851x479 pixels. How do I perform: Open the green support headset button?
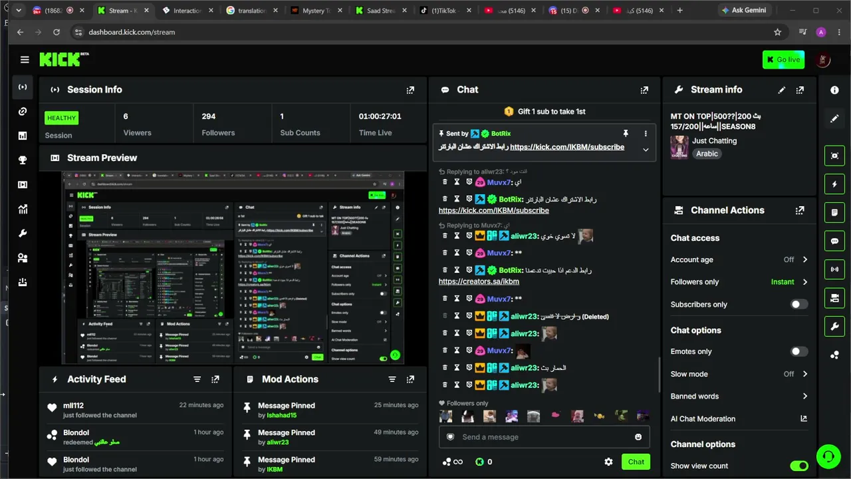click(828, 456)
